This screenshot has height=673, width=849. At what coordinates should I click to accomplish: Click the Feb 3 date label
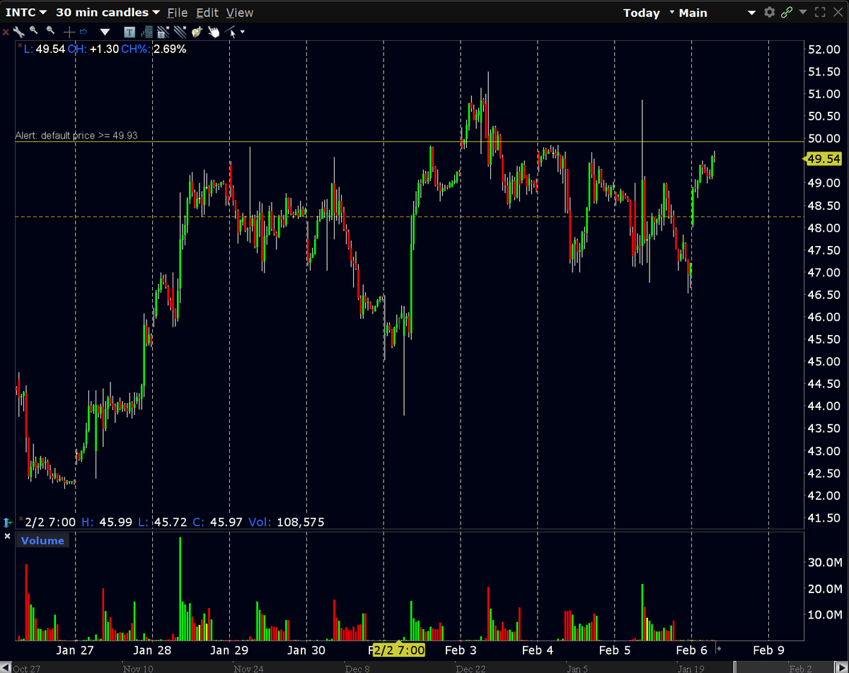tap(460, 650)
